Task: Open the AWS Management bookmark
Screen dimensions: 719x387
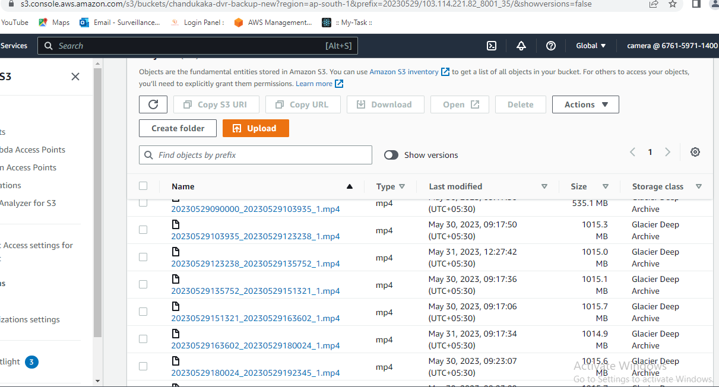Action: 273,23
